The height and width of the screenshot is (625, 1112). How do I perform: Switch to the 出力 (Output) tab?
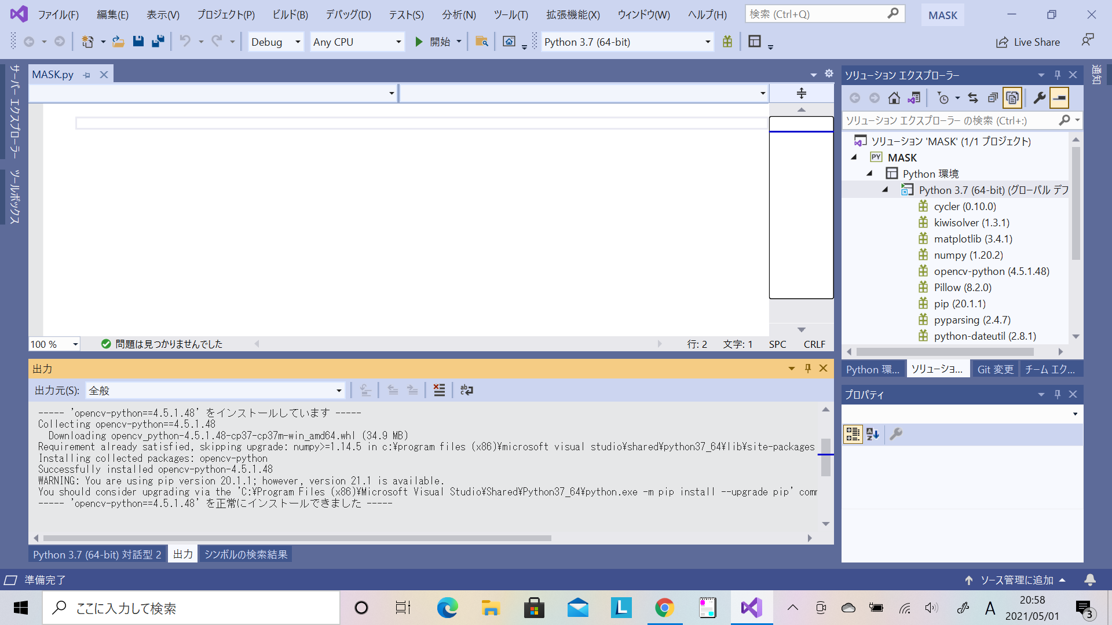(182, 554)
